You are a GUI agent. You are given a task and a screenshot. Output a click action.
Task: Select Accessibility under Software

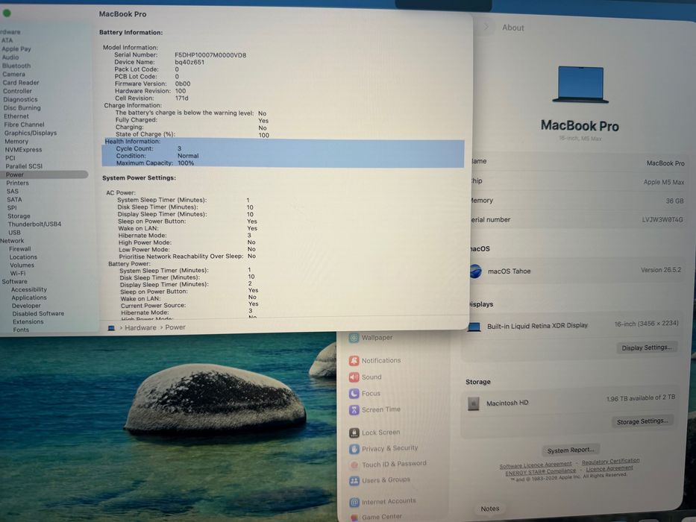pyautogui.click(x=29, y=289)
